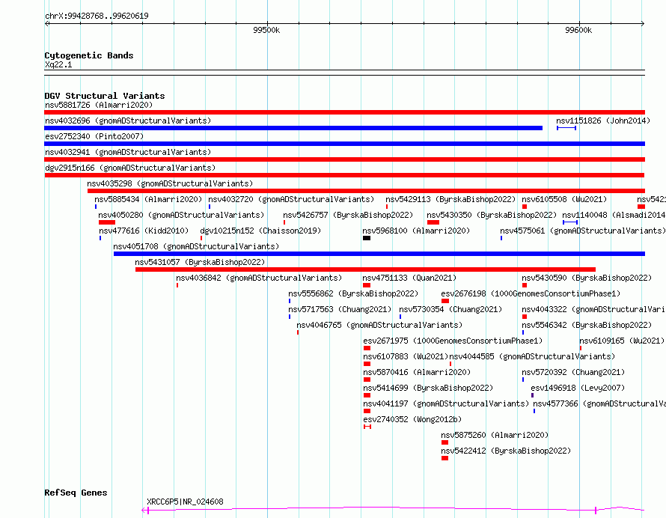The height and width of the screenshot is (518, 666).
Task: Click the nsv4751133 (Quan2021) red block
Action: (367, 285)
